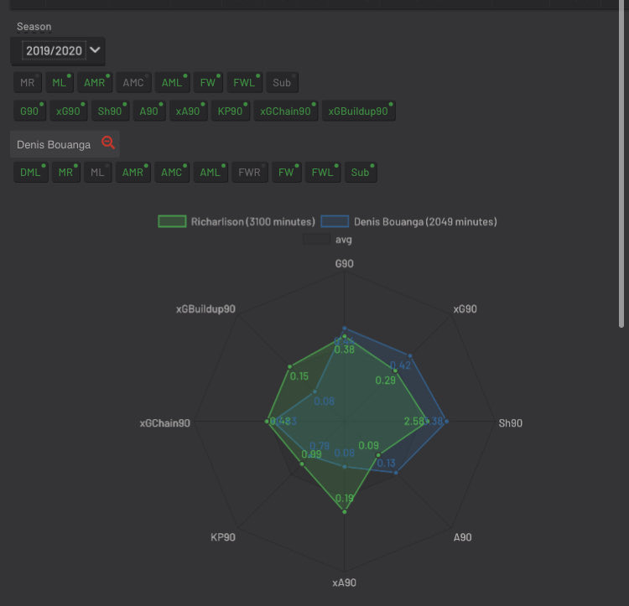
Task: Toggle the xG90 metric button
Action: point(69,111)
